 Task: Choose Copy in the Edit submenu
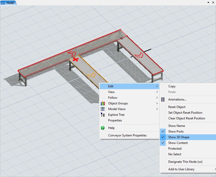click(x=188, y=86)
